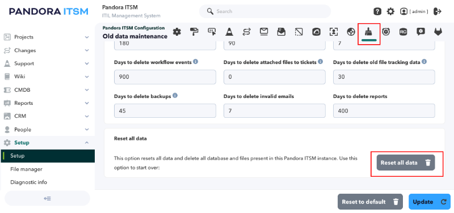Edit file tracking data days field 30
Viewport: 454px width, 213px height.
click(384, 77)
